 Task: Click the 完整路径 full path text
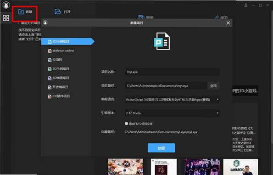(x=161, y=132)
